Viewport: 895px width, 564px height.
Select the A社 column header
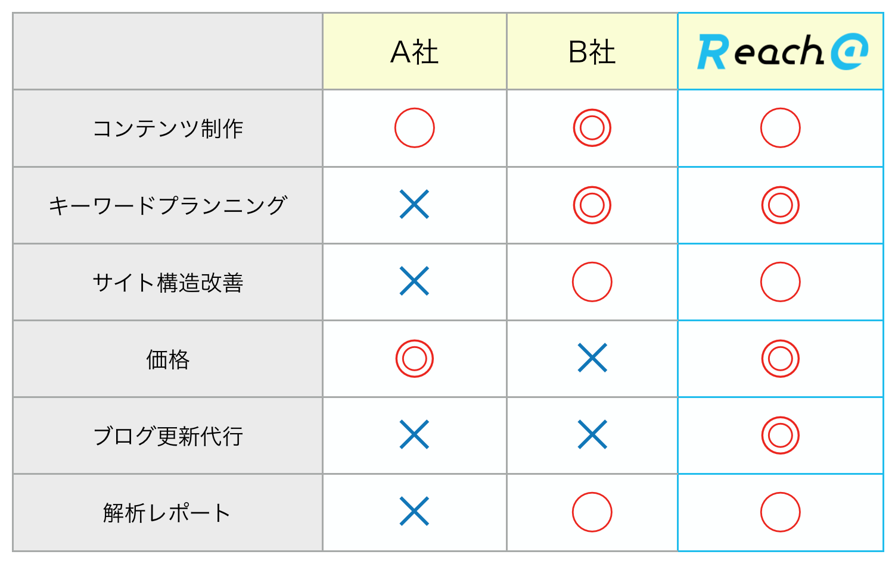tap(415, 52)
